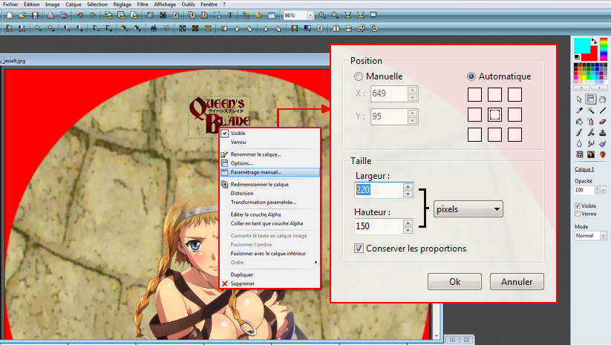Open the Filtre menu
This screenshot has height=345, width=611.
[x=143, y=4]
